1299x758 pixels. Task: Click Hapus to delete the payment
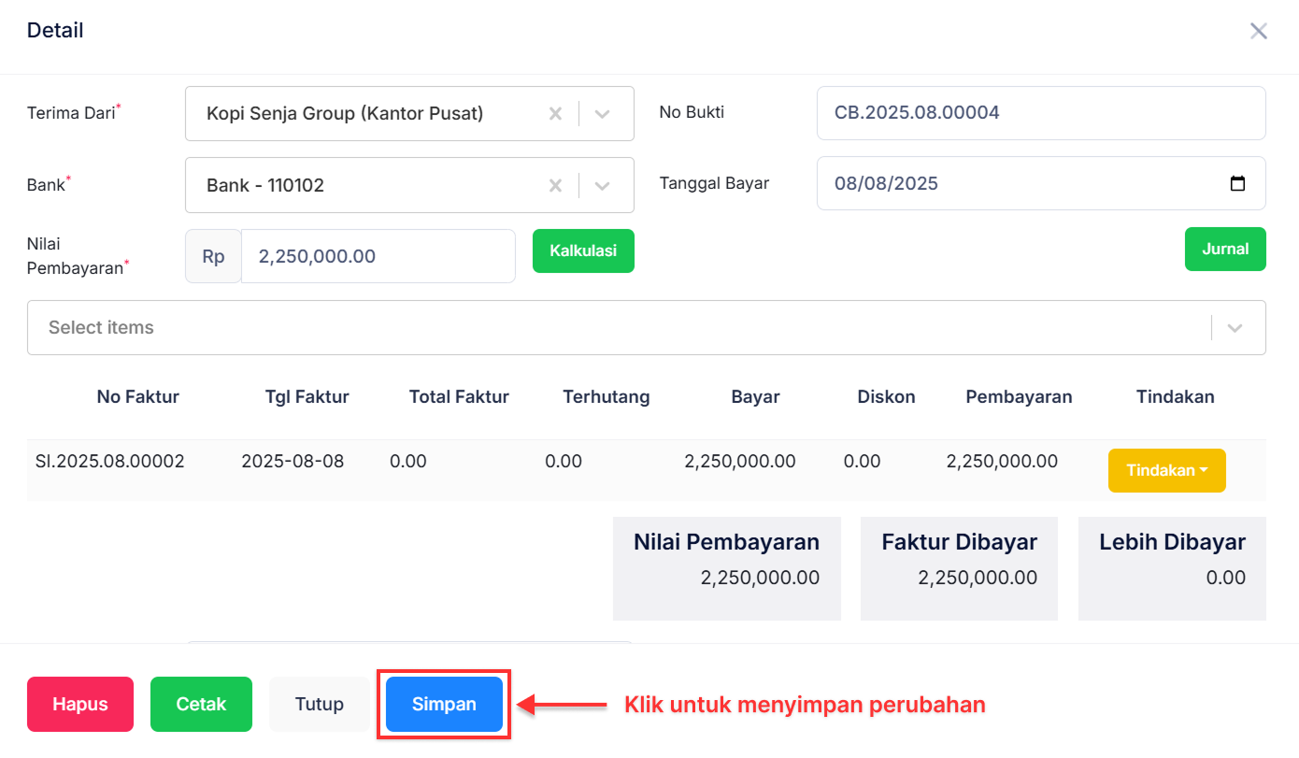79,704
